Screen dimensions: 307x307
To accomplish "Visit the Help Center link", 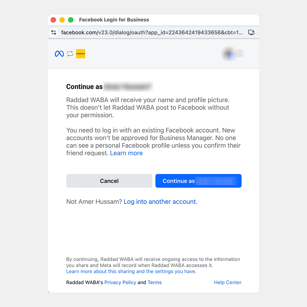I will click(228, 283).
